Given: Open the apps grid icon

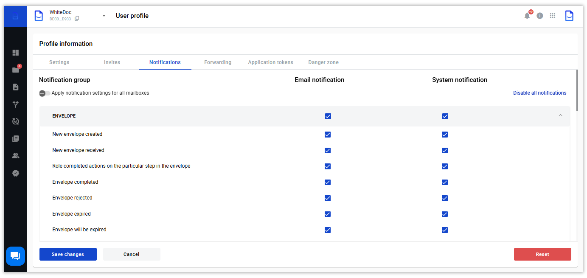Looking at the screenshot, I should [553, 16].
